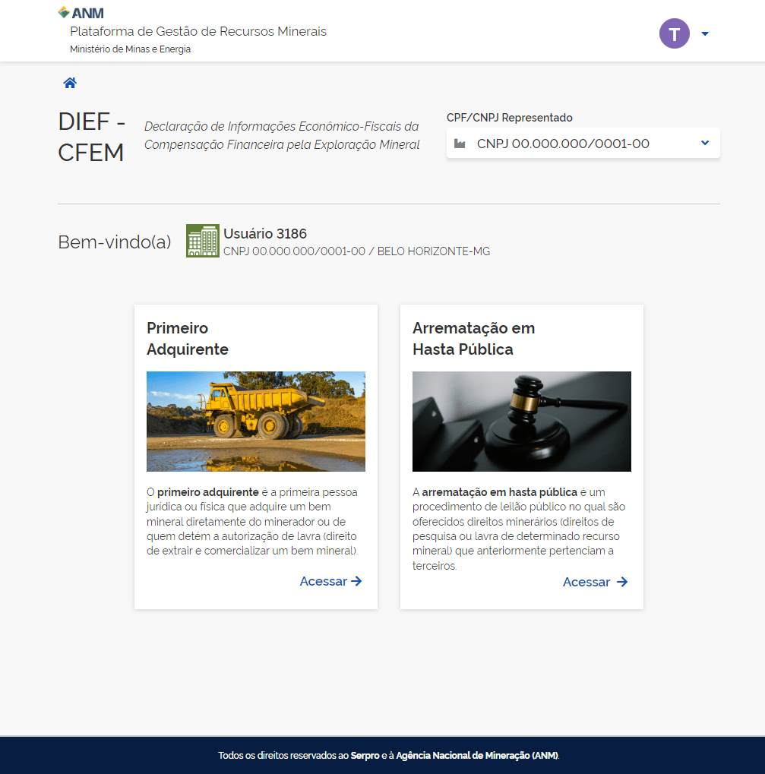This screenshot has height=774, width=765.
Task: Click the Plataforma de Gestão de Recursos Minerais title
Action: pos(198,32)
